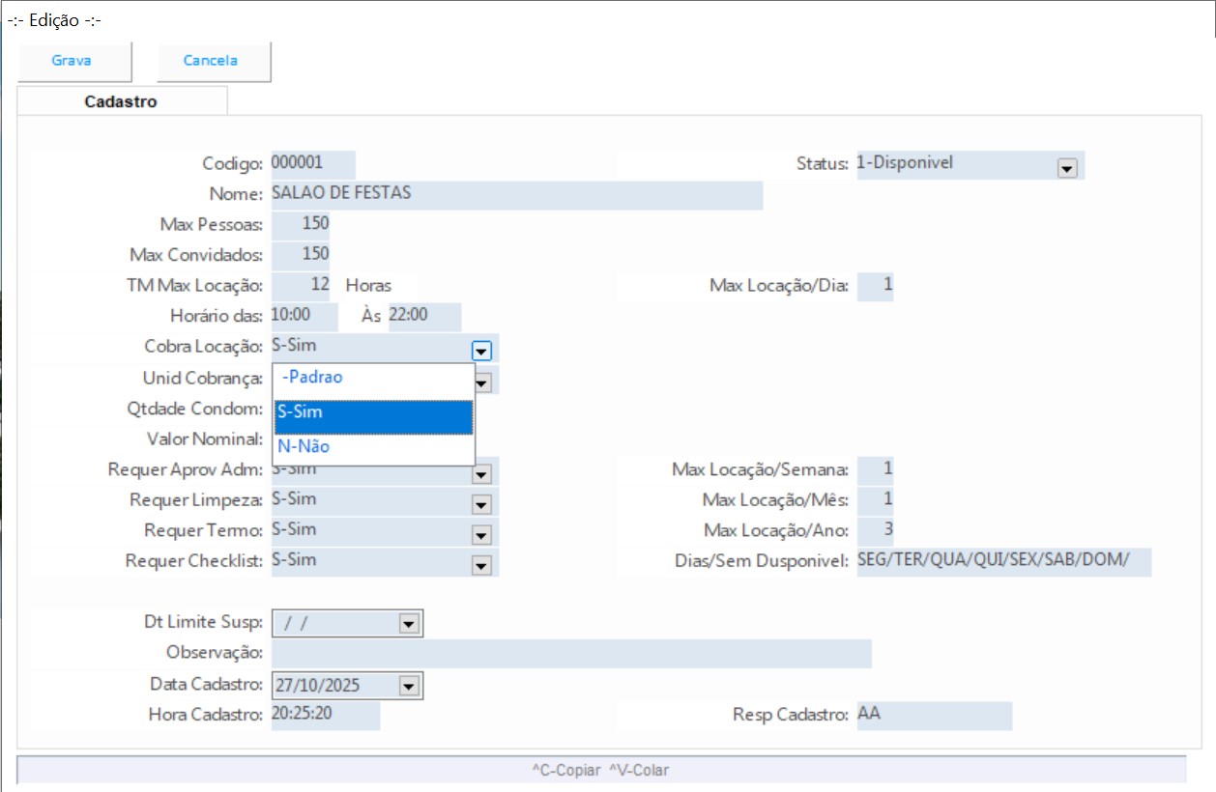Edit the Max Locação/Ano value

pyautogui.click(x=876, y=530)
